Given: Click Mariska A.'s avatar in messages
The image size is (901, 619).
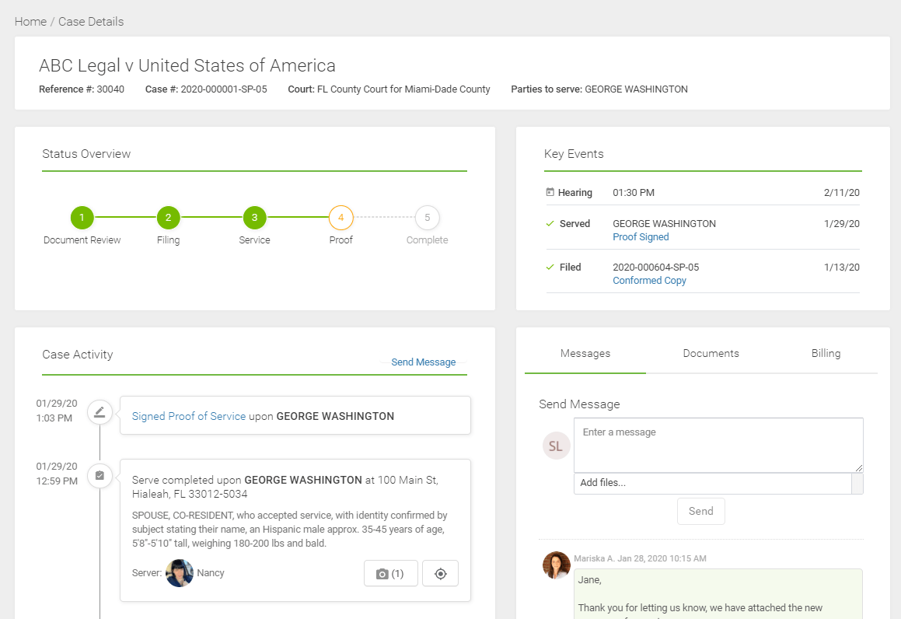Looking at the screenshot, I should coord(556,565).
